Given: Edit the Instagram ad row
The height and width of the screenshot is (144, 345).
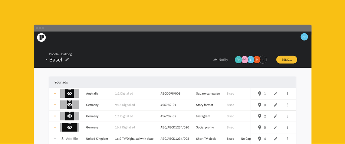Looking at the screenshot, I should (x=275, y=116).
